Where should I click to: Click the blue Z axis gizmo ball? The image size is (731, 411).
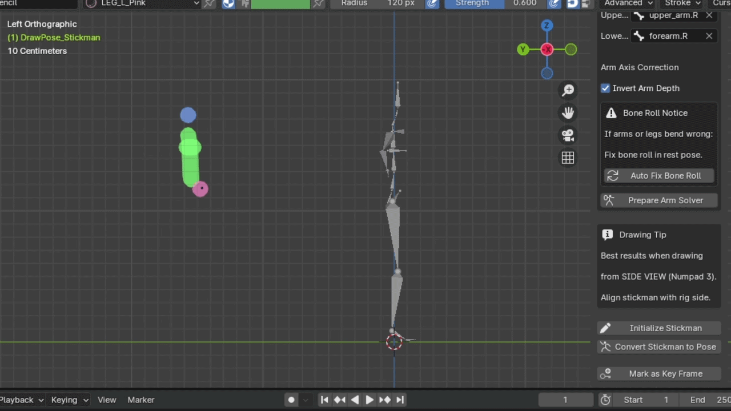click(x=547, y=26)
